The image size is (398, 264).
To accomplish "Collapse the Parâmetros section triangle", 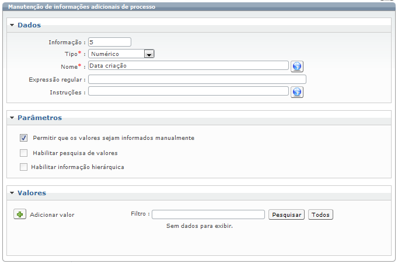I will (x=12, y=118).
